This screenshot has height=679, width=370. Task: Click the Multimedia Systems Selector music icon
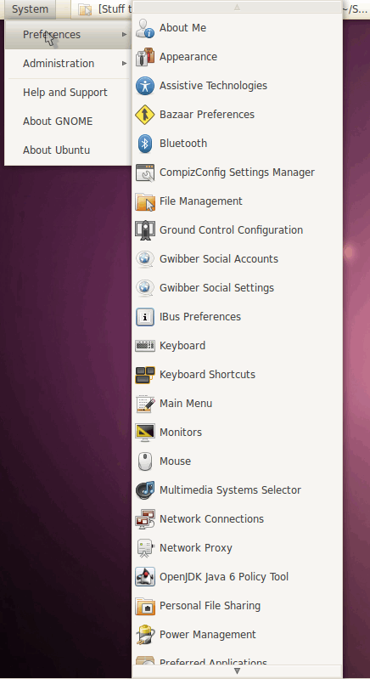[145, 490]
